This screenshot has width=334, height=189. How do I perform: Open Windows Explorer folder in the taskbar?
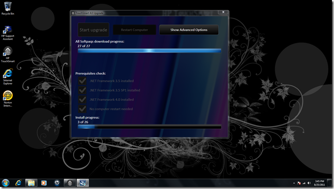click(x=31, y=183)
